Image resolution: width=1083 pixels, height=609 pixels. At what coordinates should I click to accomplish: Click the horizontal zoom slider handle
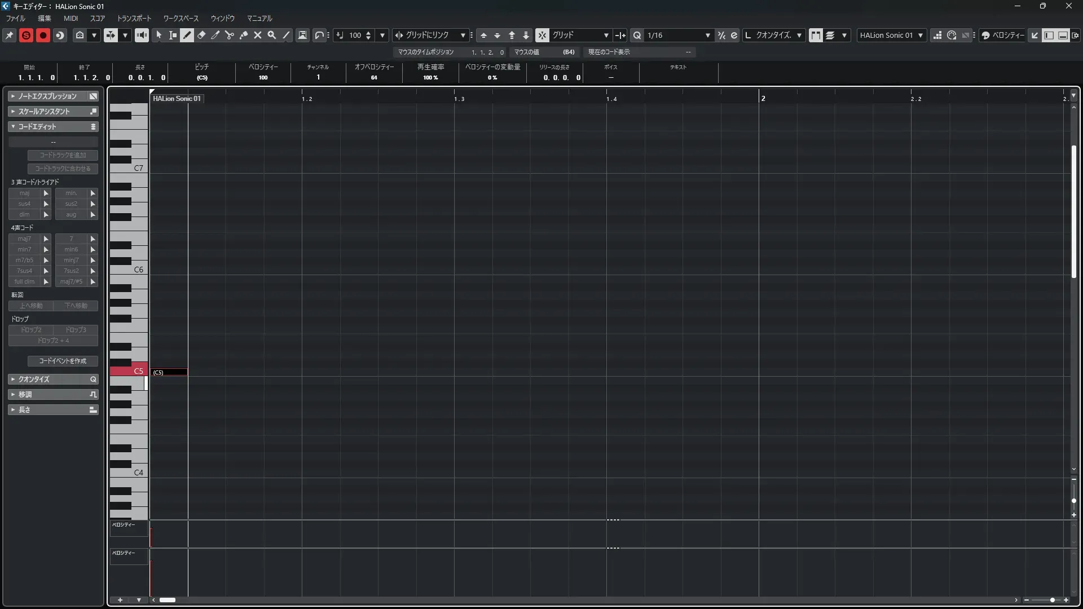point(1052,600)
